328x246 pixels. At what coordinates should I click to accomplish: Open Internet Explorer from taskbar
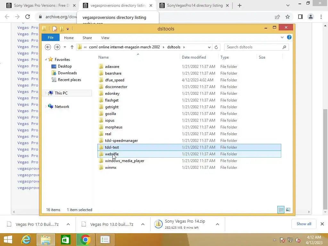pyautogui.click(x=26, y=240)
